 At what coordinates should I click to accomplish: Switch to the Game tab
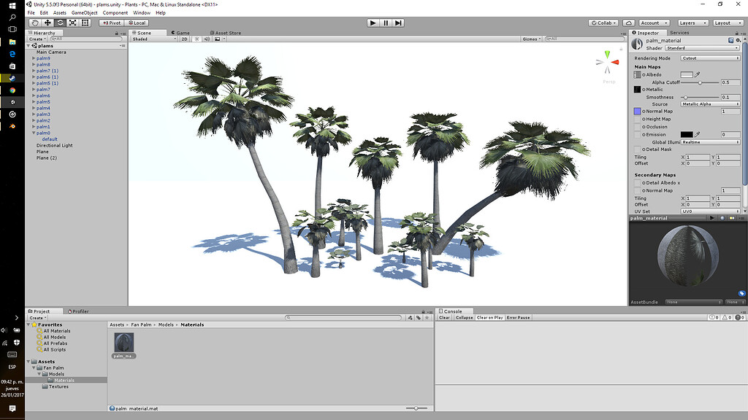point(180,32)
